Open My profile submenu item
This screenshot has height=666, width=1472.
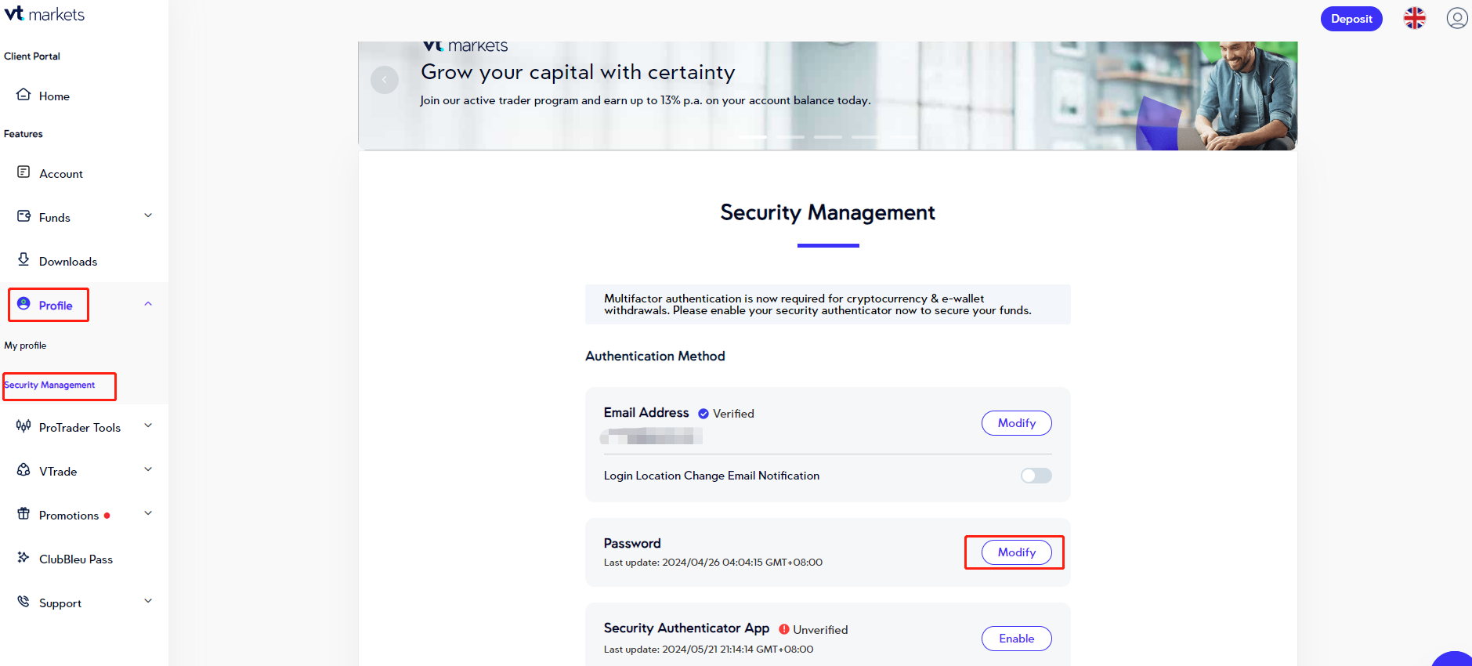(25, 346)
